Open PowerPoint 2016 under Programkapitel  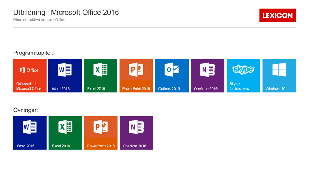(136, 76)
